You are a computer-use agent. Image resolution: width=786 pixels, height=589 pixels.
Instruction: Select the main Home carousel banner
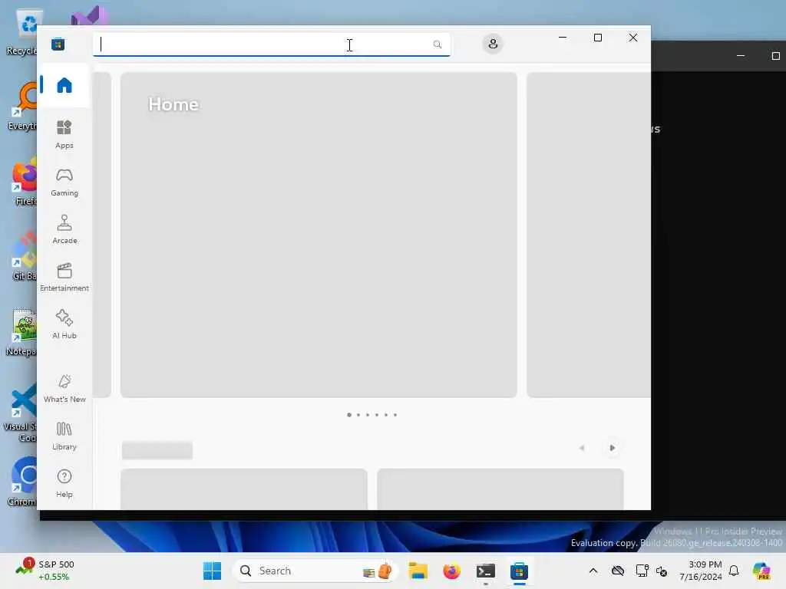[x=319, y=235]
